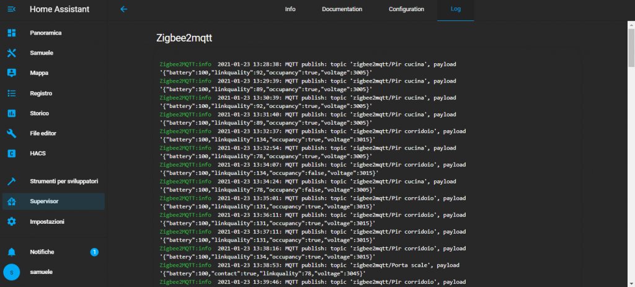The image size is (635, 287).
Task: Click the Impostazioni gear icon
Action: pos(11,222)
